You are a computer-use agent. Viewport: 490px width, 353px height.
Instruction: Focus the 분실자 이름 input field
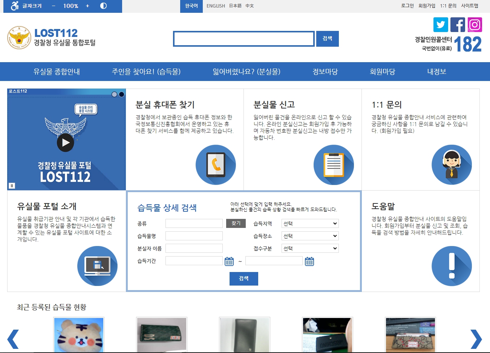(194, 248)
